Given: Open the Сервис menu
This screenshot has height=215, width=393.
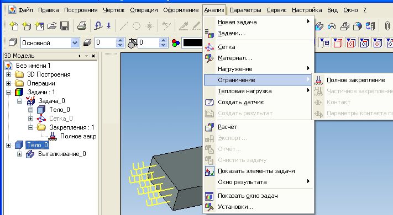Looking at the screenshot, I should [276, 10].
